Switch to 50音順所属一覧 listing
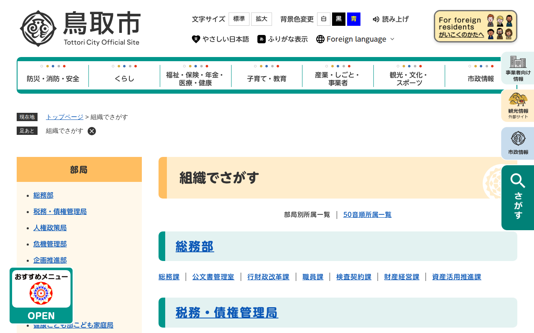Screen dimensions: 534x333 click(x=368, y=215)
